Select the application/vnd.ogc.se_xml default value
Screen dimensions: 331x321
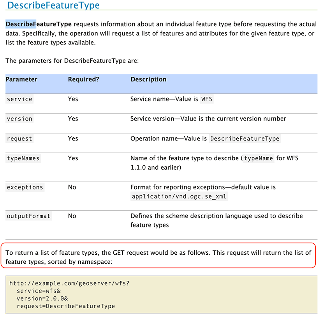click(180, 197)
